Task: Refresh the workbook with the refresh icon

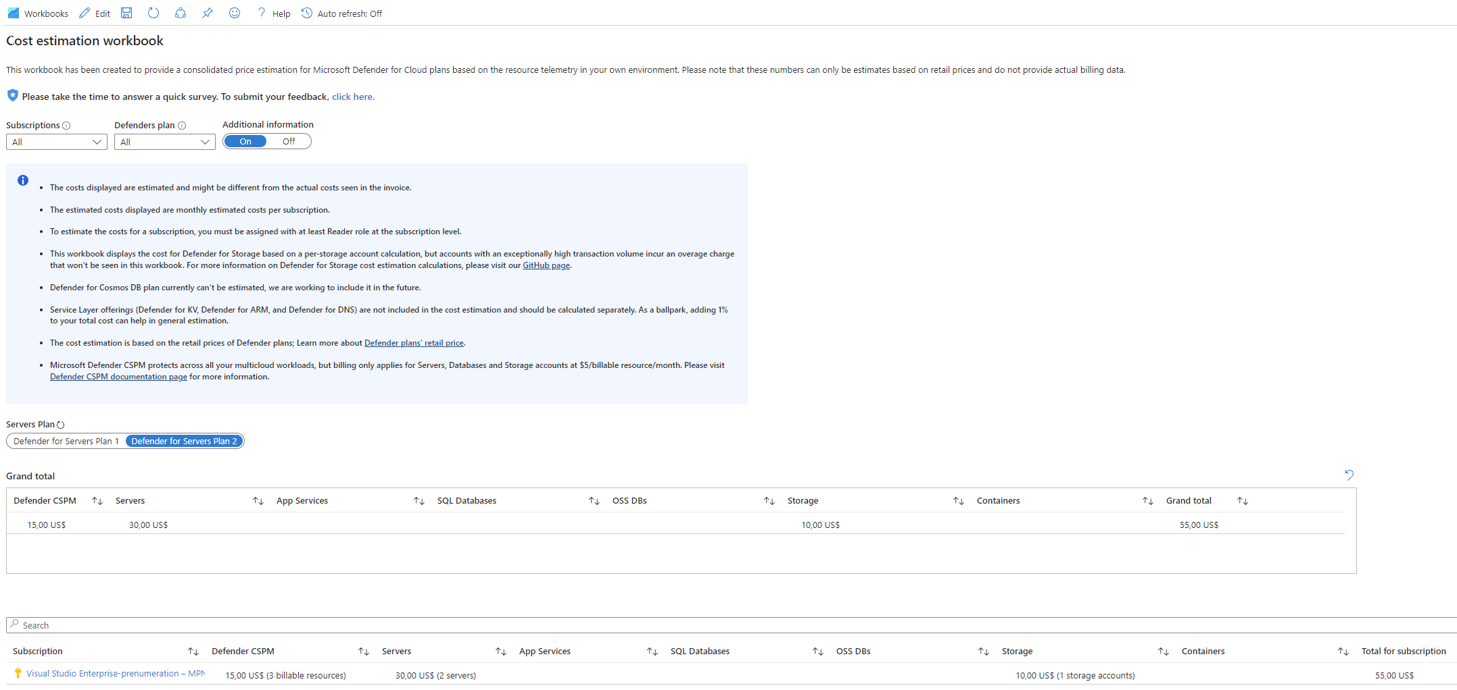Action: pyautogui.click(x=153, y=13)
